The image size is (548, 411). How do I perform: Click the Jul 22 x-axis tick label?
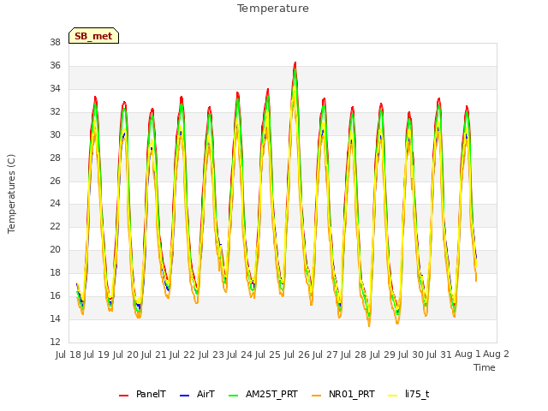182,354
